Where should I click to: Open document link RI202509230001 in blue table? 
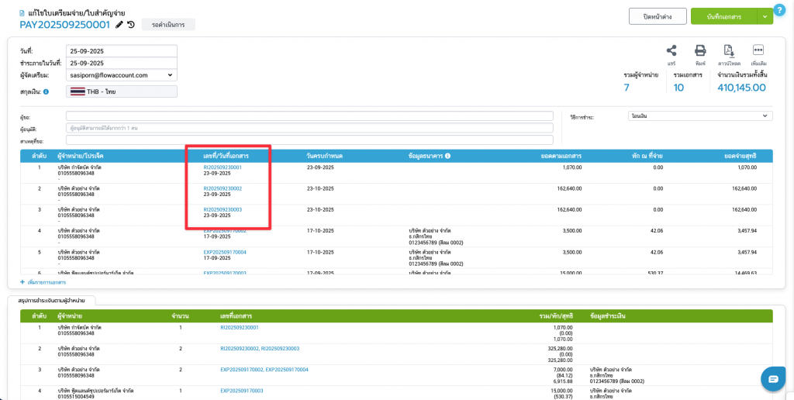223,167
